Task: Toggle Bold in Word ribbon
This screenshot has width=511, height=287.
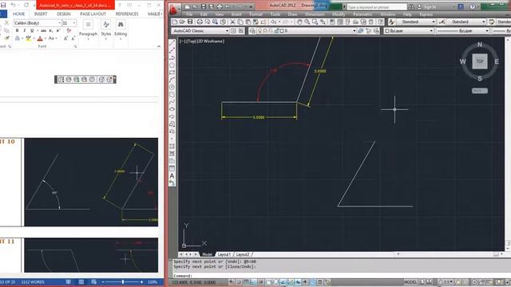Action: pyautogui.click(x=17, y=30)
